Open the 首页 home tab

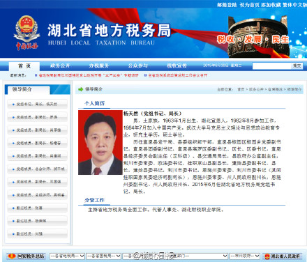coord(24,66)
